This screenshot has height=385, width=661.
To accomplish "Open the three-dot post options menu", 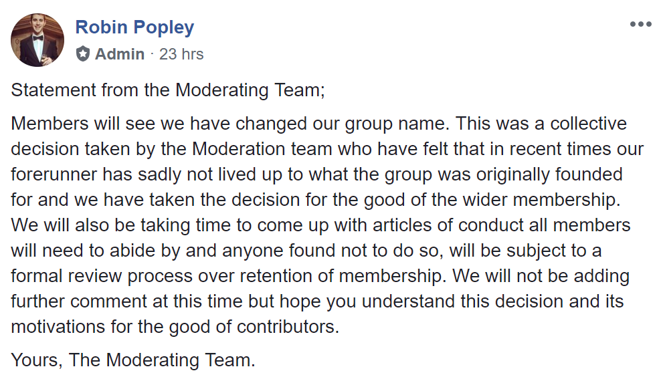I will (640, 24).
